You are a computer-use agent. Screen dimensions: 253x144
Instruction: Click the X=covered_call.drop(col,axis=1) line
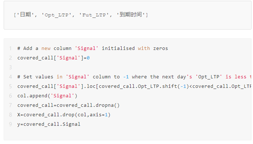click(64, 115)
